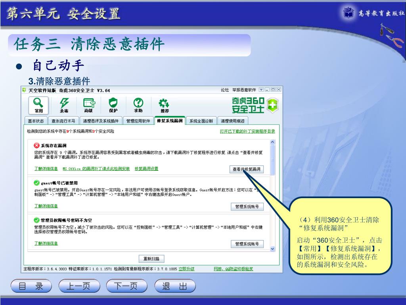406x305 pixels.
Task: Click the guest帐号已被禁用 heading text
Action: click(x=59, y=183)
